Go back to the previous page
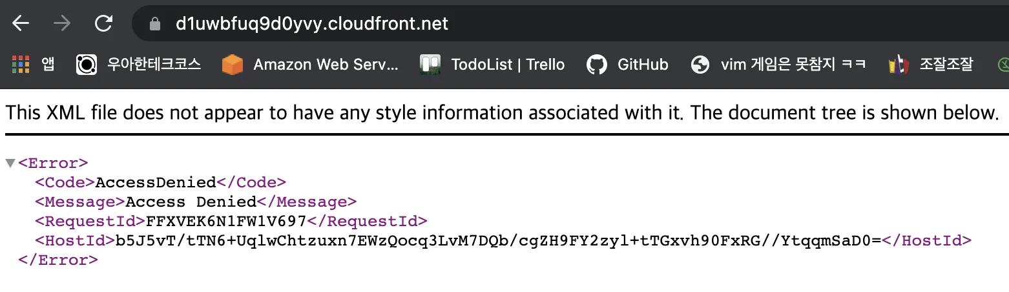The image size is (1009, 292). click(21, 24)
